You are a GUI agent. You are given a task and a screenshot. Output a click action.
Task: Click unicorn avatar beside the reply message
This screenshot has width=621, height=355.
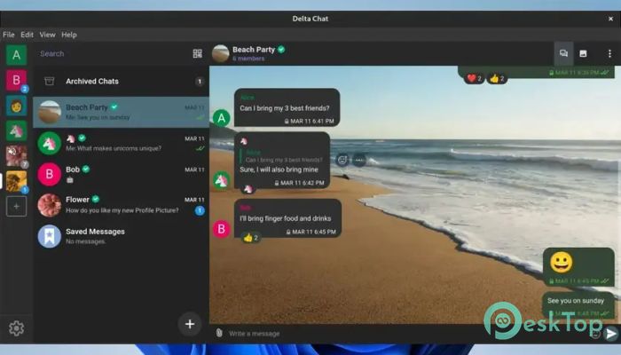[222, 180]
